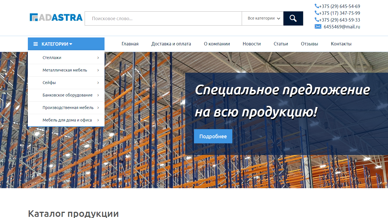Click the ADASTRA logo
This screenshot has width=388, height=218.
coord(56,17)
